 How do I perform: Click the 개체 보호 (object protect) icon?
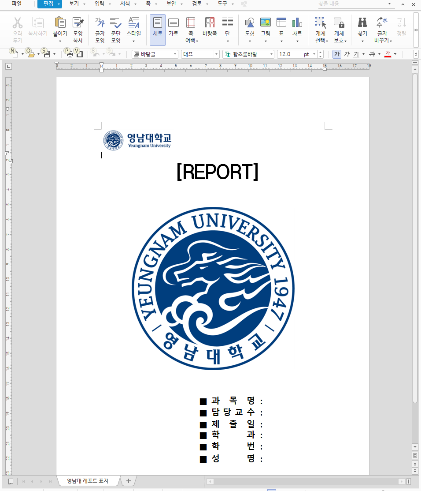point(339,23)
